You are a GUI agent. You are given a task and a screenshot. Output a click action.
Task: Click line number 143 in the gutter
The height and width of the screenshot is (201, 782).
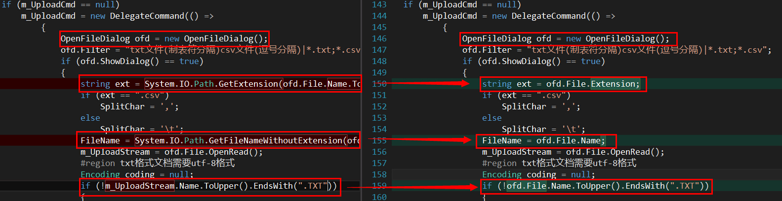[x=379, y=4]
